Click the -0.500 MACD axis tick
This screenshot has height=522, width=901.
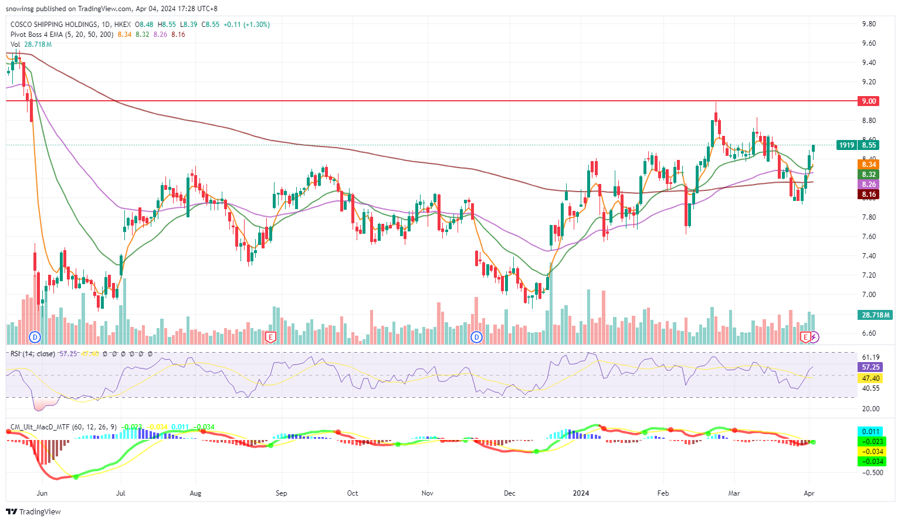(873, 473)
